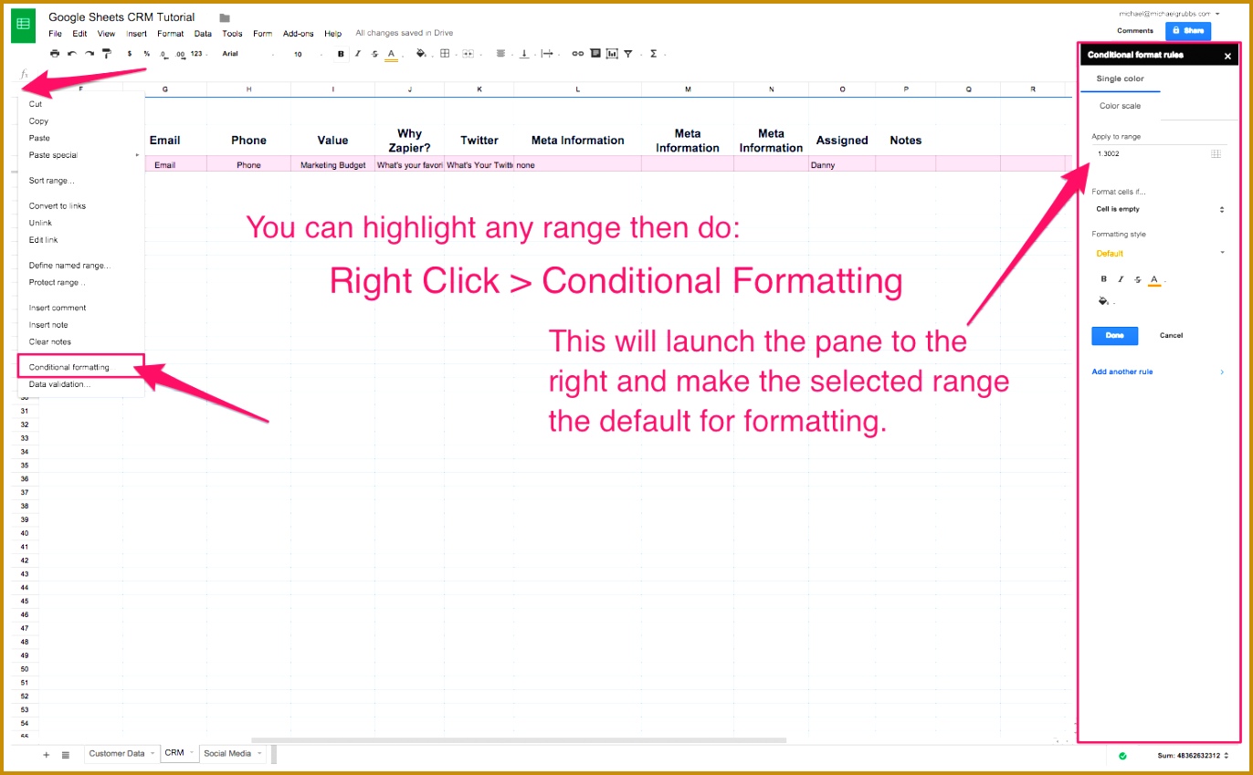Open the Cell is empty condition dropdown

(x=1159, y=210)
